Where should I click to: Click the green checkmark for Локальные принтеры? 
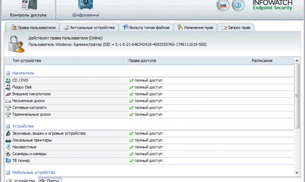[x=132, y=141]
